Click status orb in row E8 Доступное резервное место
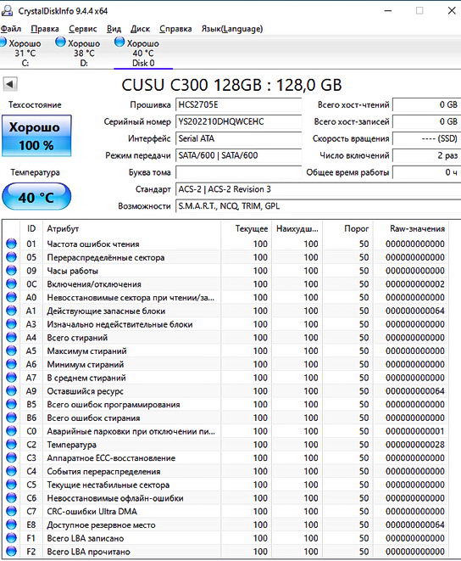Image resolution: width=461 pixels, height=561 pixels. click(x=11, y=525)
